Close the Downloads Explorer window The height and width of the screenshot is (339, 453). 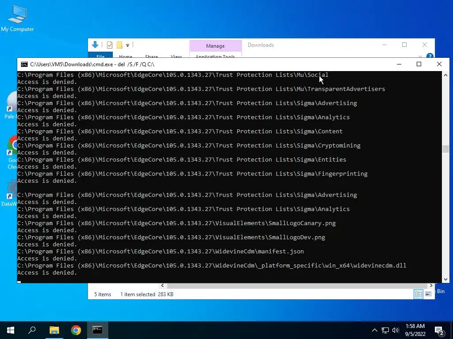point(424,45)
